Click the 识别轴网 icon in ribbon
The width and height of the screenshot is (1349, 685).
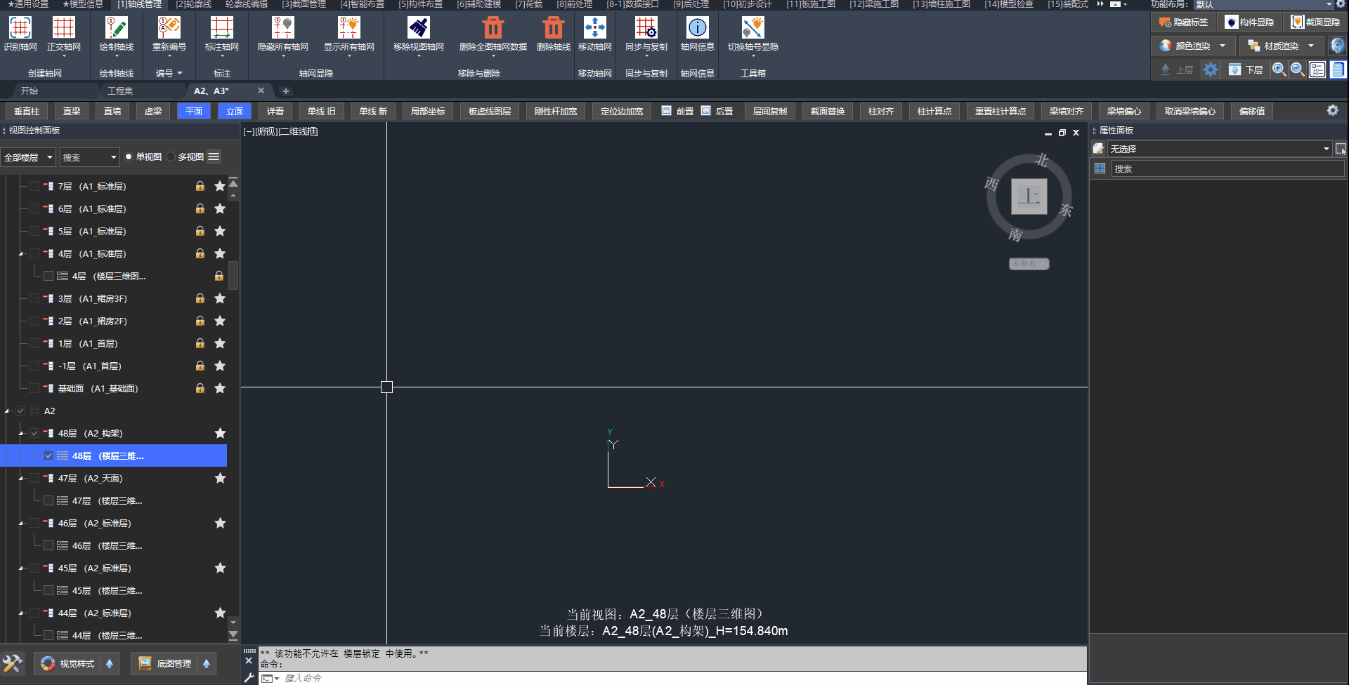tap(20, 28)
